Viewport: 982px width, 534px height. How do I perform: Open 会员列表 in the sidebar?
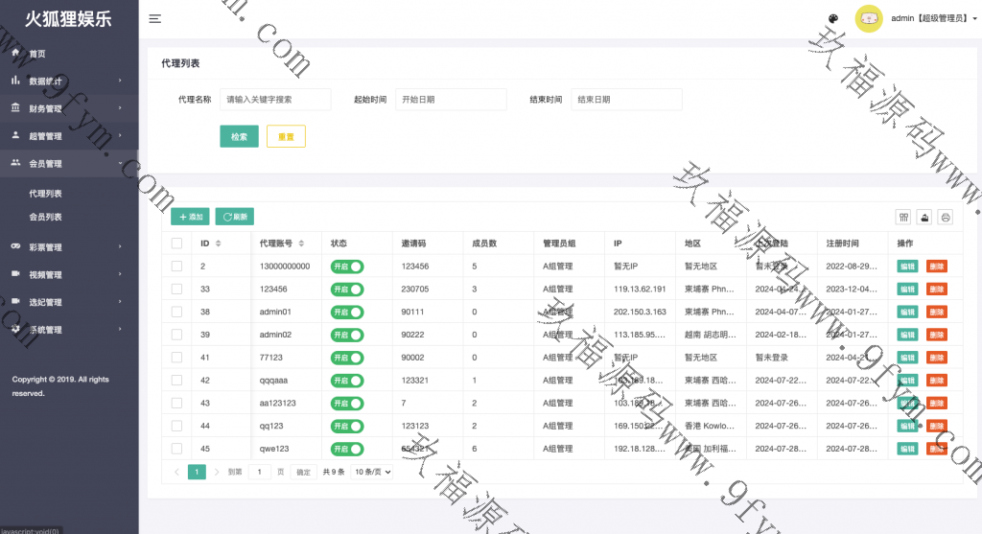[46, 217]
